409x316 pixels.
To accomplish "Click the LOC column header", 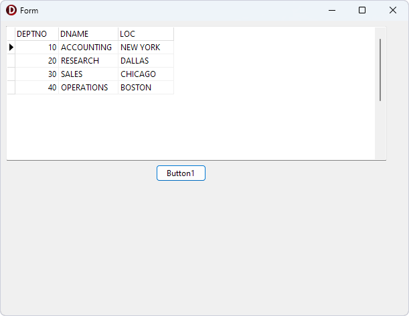I will click(145, 34).
